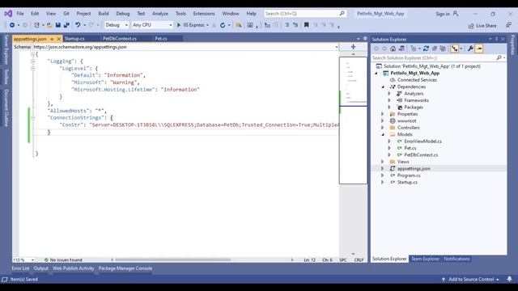Start the app with IIS Express button
The height and width of the screenshot is (291, 518).
(191, 25)
